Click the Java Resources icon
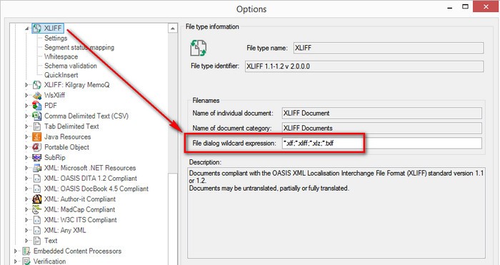Viewport: 500px width, 265px height. [x=37, y=136]
